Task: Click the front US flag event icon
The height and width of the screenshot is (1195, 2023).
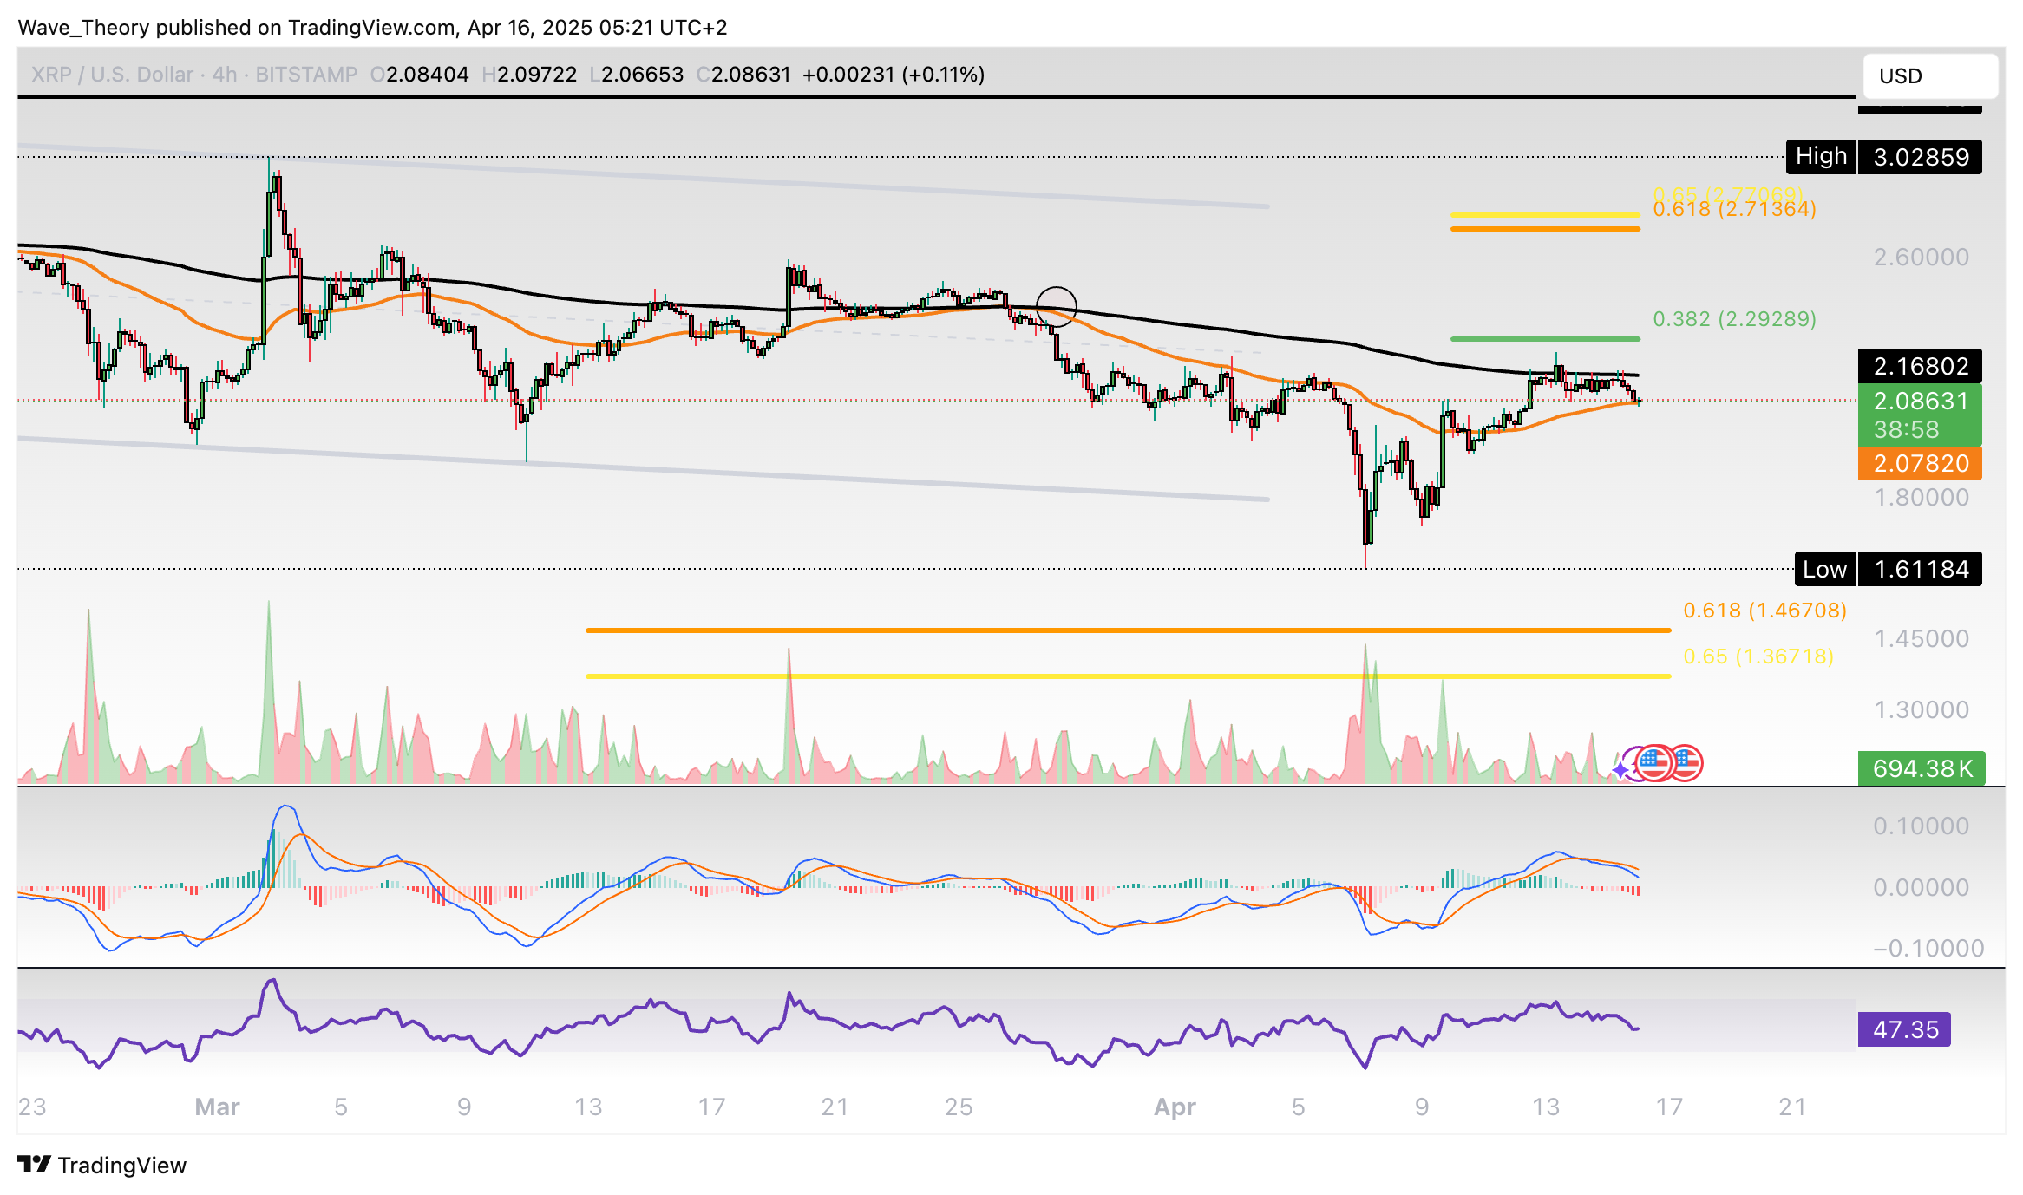Action: point(1655,763)
